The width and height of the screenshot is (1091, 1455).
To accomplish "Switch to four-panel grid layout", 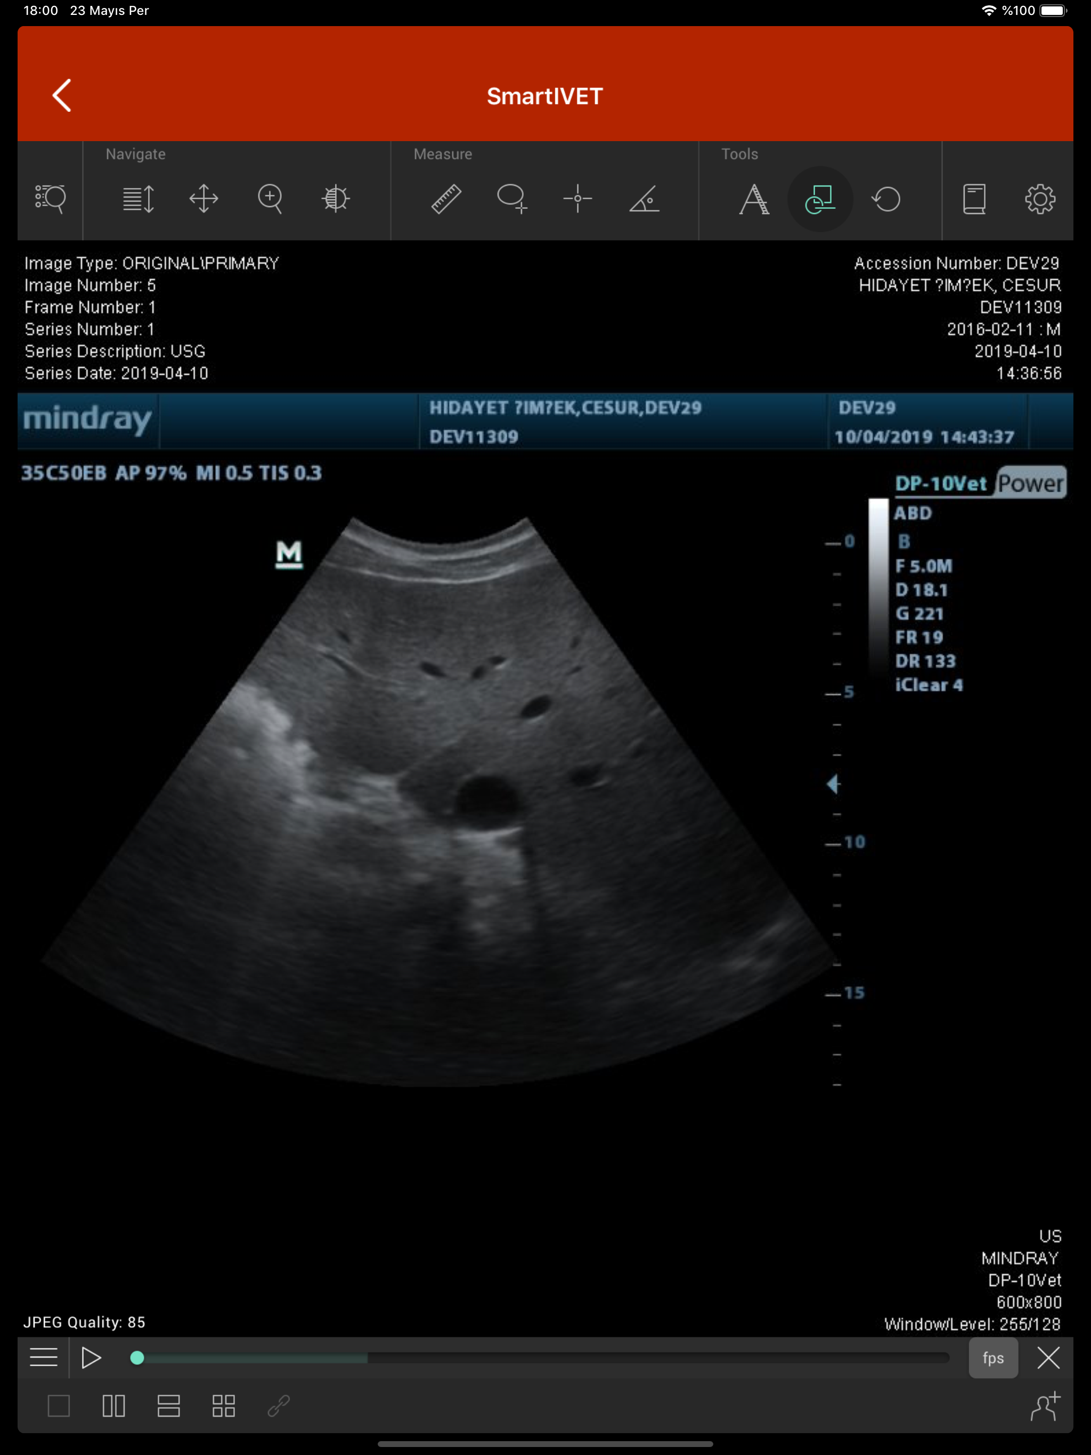I will pyautogui.click(x=224, y=1407).
